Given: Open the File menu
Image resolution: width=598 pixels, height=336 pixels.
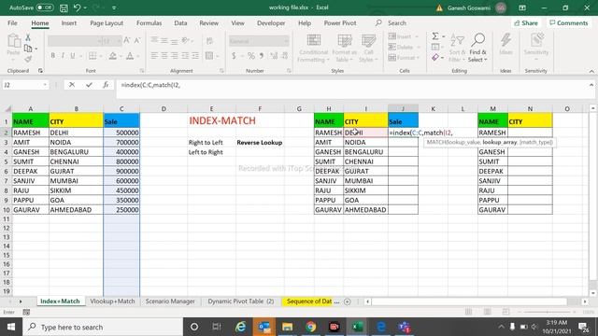Looking at the screenshot, I should 12,22.
